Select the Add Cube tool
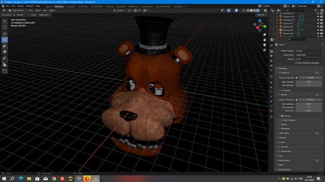The width and height of the screenshot is (325, 182). 5,71
